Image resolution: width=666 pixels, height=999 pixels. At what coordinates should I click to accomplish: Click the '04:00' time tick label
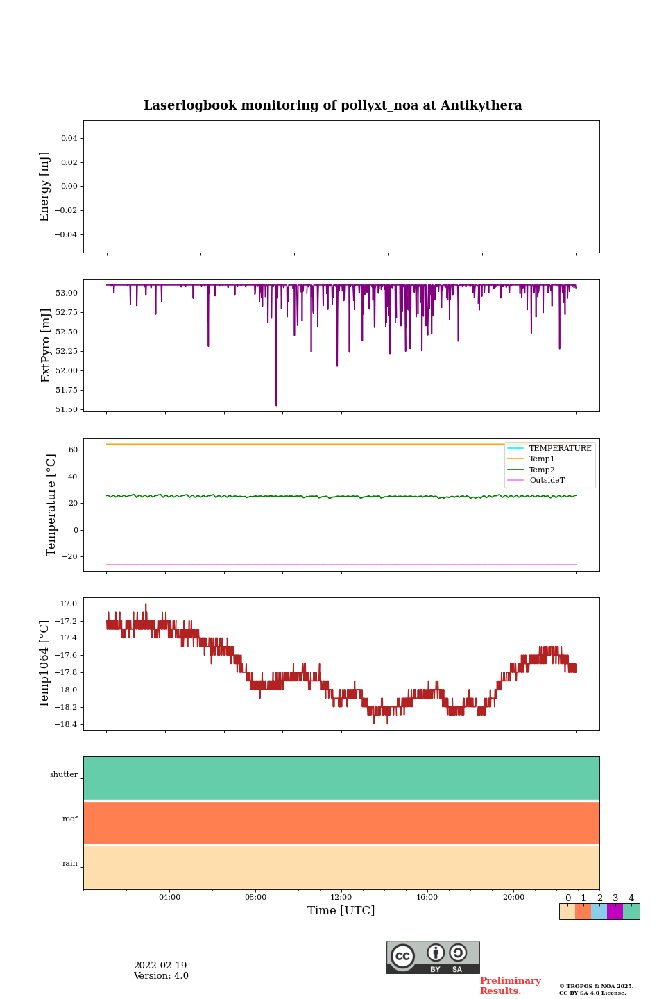pyautogui.click(x=169, y=897)
